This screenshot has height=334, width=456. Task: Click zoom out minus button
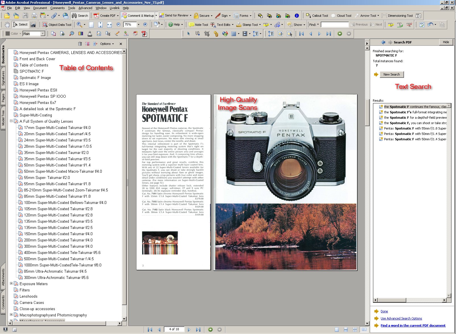[x=119, y=25]
